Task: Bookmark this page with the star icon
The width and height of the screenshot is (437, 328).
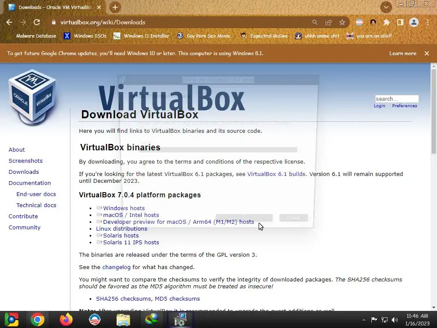Action: [342, 22]
